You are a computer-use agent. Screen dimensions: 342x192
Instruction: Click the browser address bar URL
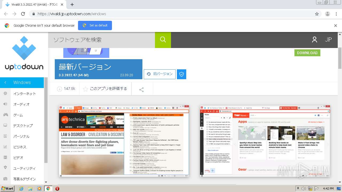(x=72, y=14)
